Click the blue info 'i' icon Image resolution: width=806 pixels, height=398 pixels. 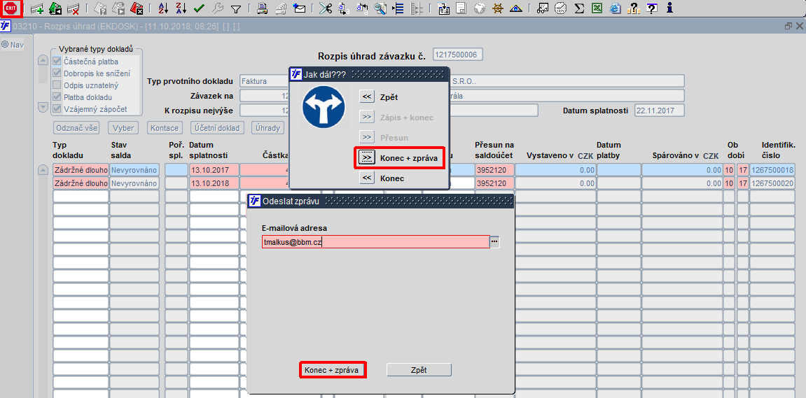pyautogui.click(x=669, y=8)
